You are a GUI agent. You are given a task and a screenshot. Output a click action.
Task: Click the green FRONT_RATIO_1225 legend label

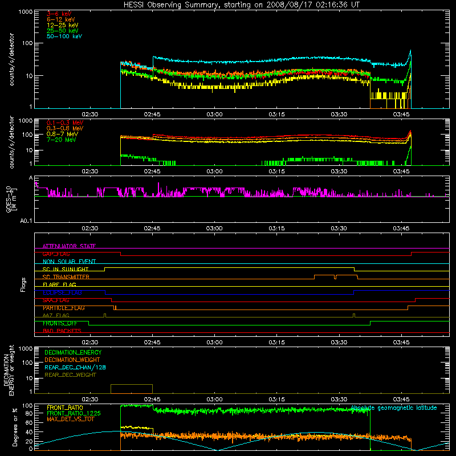coord(74,413)
